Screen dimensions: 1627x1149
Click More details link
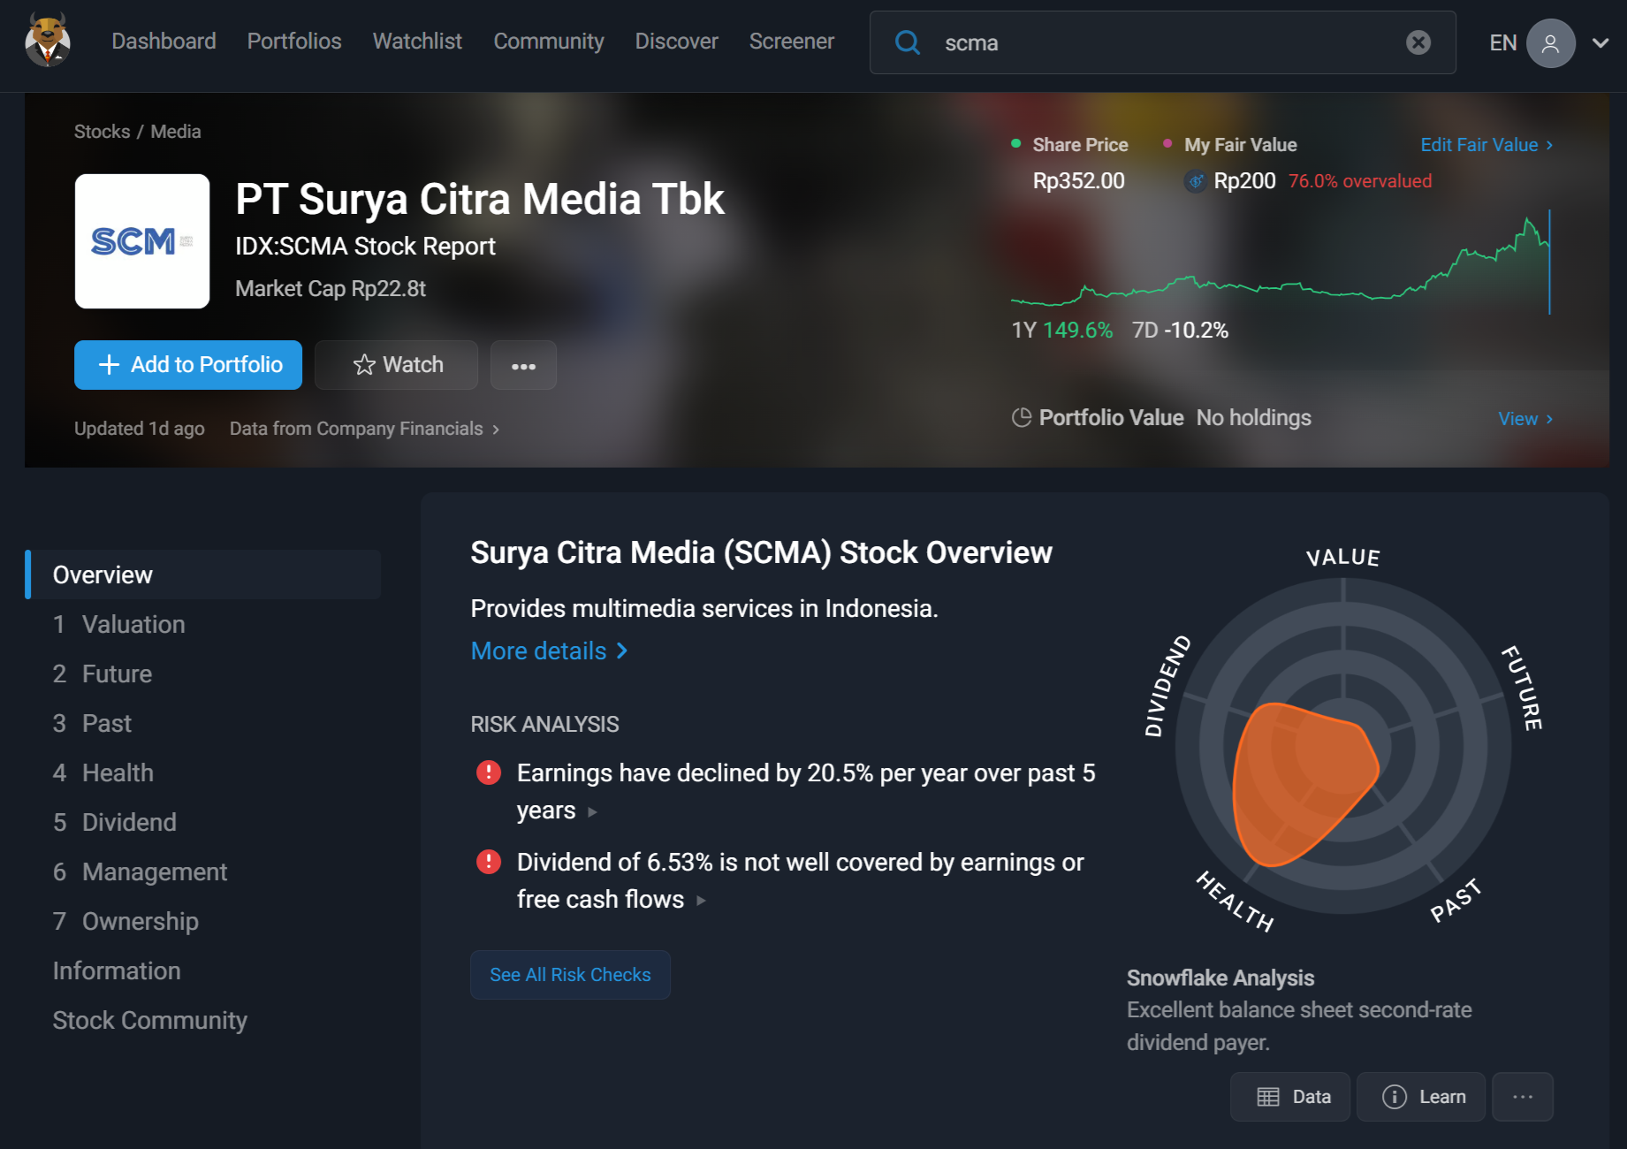tap(549, 651)
